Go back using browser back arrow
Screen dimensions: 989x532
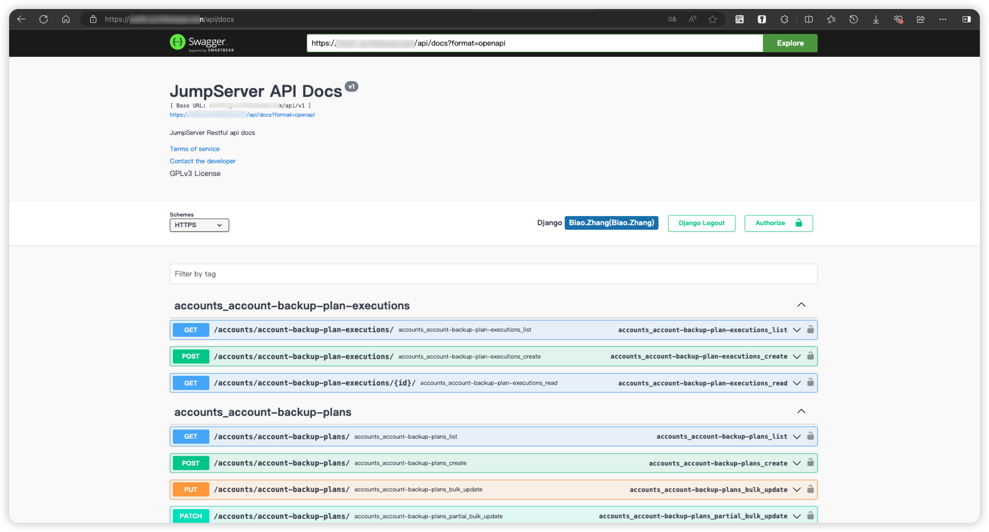pos(21,19)
